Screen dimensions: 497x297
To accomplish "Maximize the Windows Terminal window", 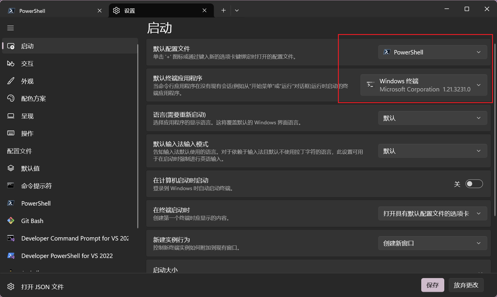I will coord(467,9).
